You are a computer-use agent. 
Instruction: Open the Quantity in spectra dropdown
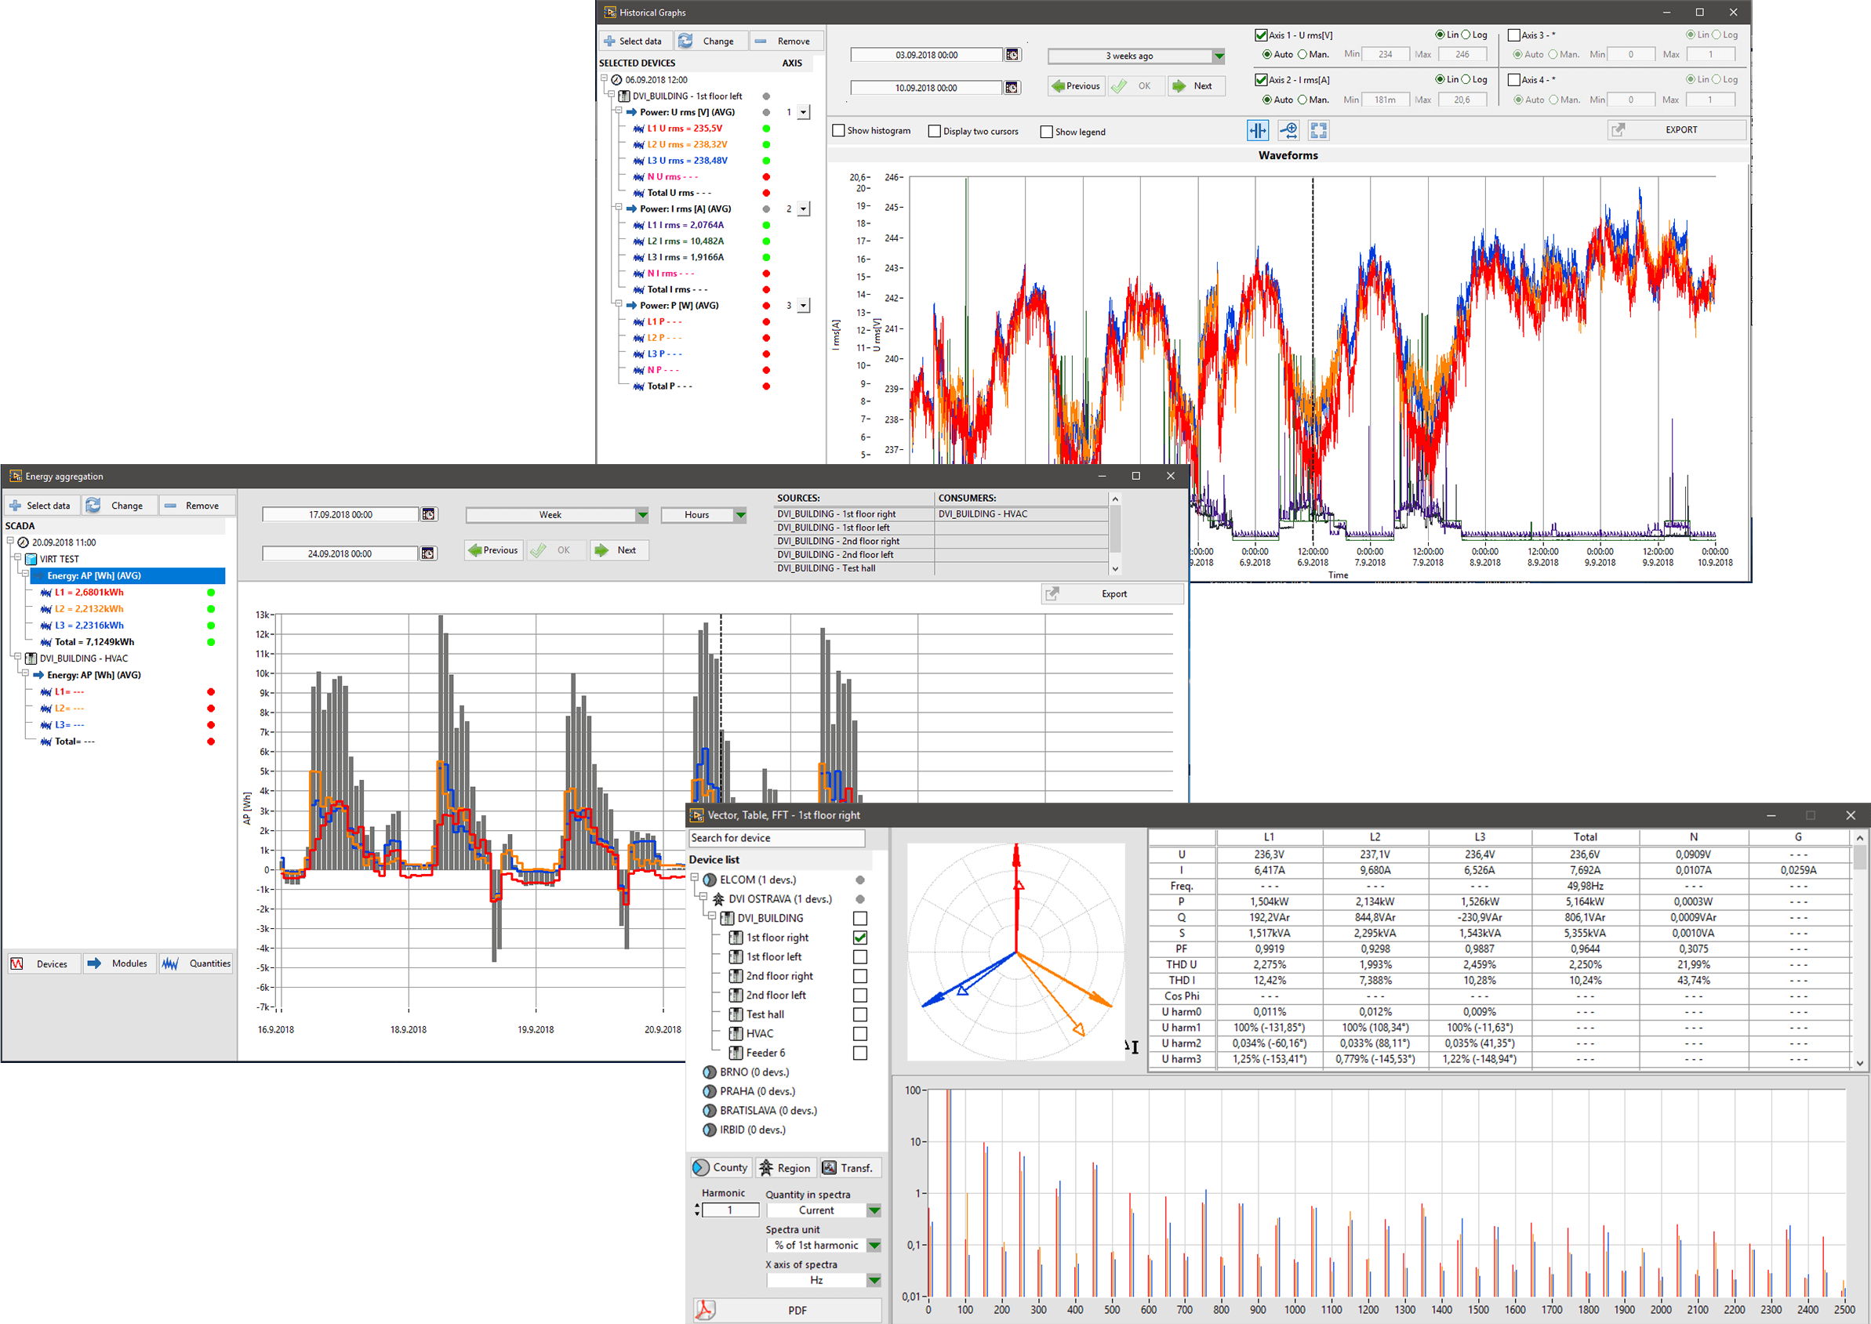[x=874, y=1210]
